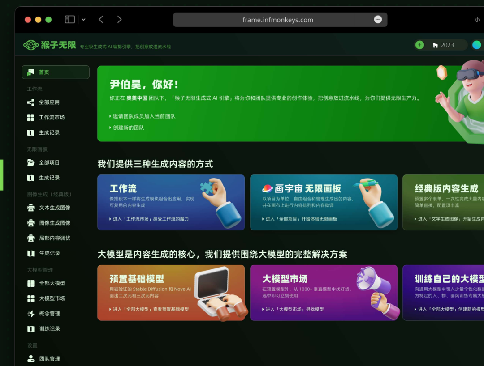
Task: Open the 文本生成图像 printer icon entry
Action: click(30, 208)
